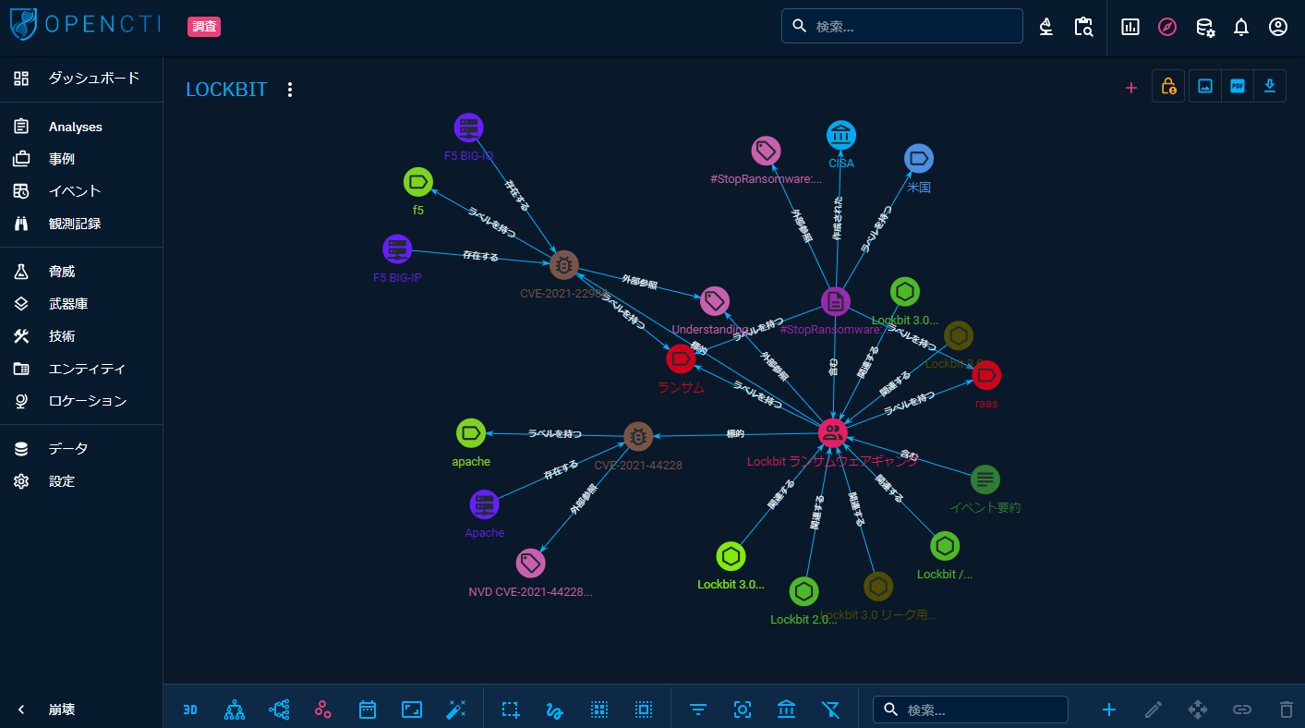Image resolution: width=1305 pixels, height=728 pixels.
Task: Select the raas label node
Action: pyautogui.click(x=986, y=375)
